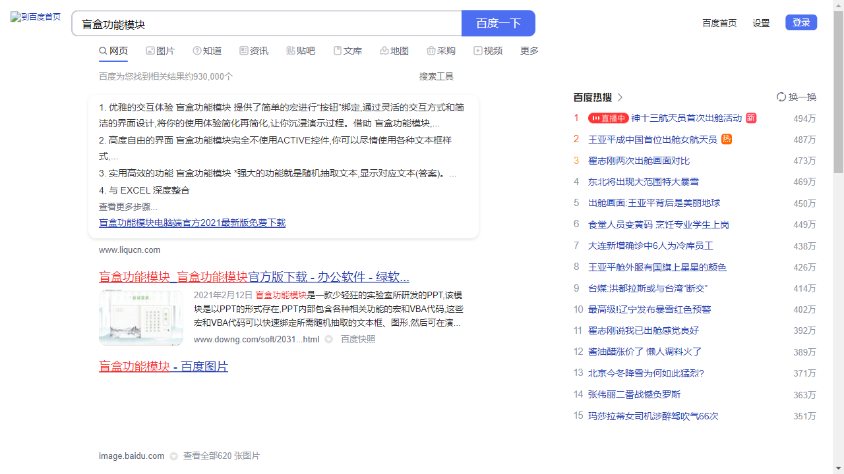Switch to the 资讯 search tab
Screen dimensions: 844x474
[254, 51]
